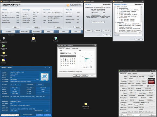Click the Options button under Results
This screenshot has width=157, height=117.
(x=78, y=27)
